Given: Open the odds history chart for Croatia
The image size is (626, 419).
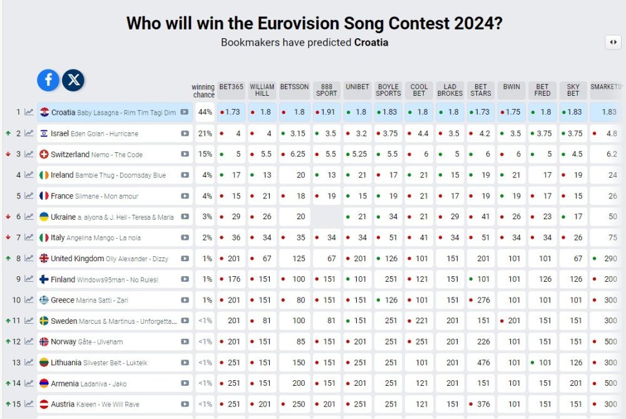Looking at the screenshot, I should [x=29, y=112].
